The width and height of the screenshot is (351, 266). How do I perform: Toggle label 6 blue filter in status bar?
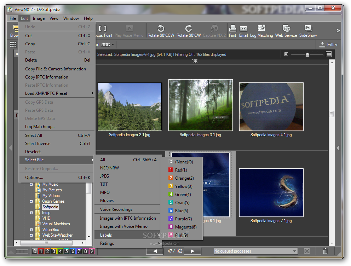tap(73, 251)
